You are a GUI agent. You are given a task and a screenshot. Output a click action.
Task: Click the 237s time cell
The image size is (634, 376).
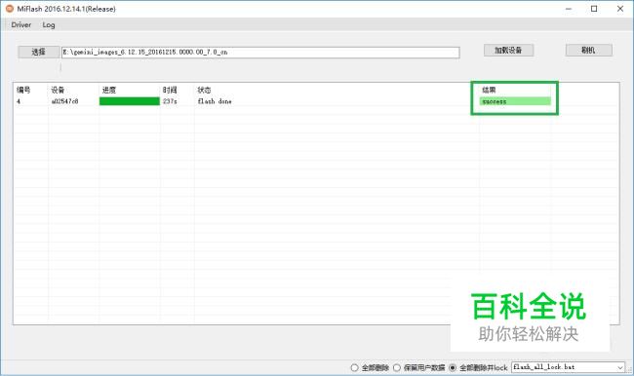(x=170, y=101)
